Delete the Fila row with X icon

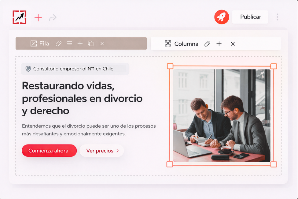click(102, 43)
